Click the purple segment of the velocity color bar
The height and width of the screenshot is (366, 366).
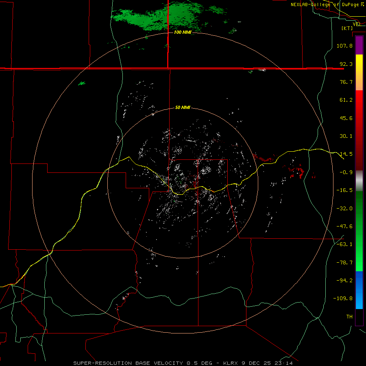[359, 45]
